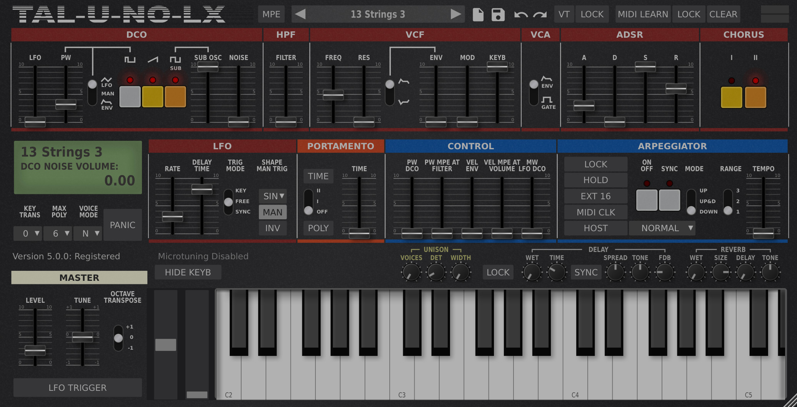
Task: Open the LFO shape SIN dropdown
Action: (273, 196)
